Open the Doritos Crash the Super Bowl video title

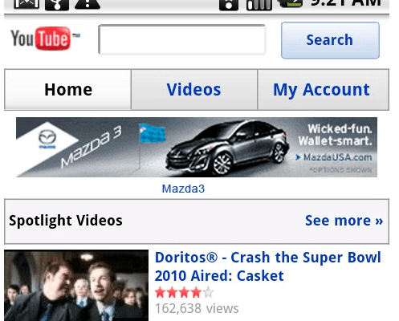pos(267,266)
